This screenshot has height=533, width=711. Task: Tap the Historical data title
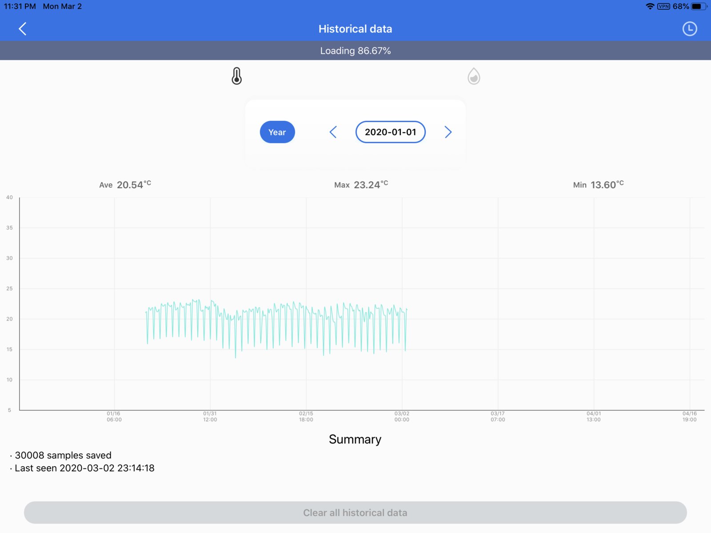[355, 29]
